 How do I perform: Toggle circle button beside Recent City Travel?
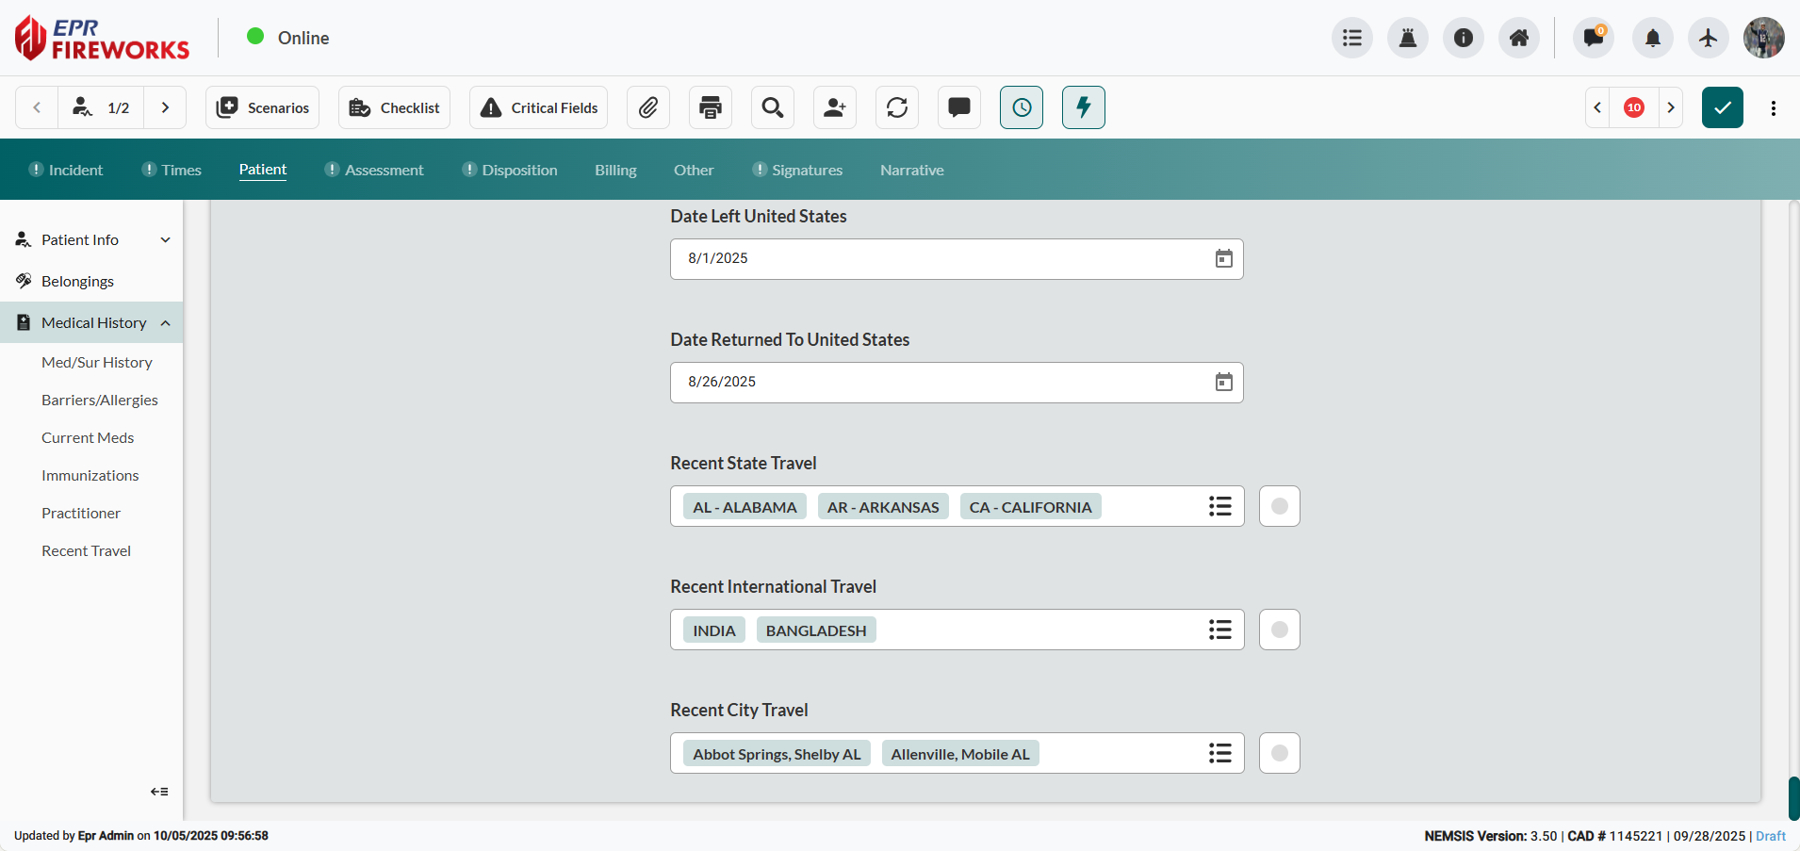[x=1280, y=753]
